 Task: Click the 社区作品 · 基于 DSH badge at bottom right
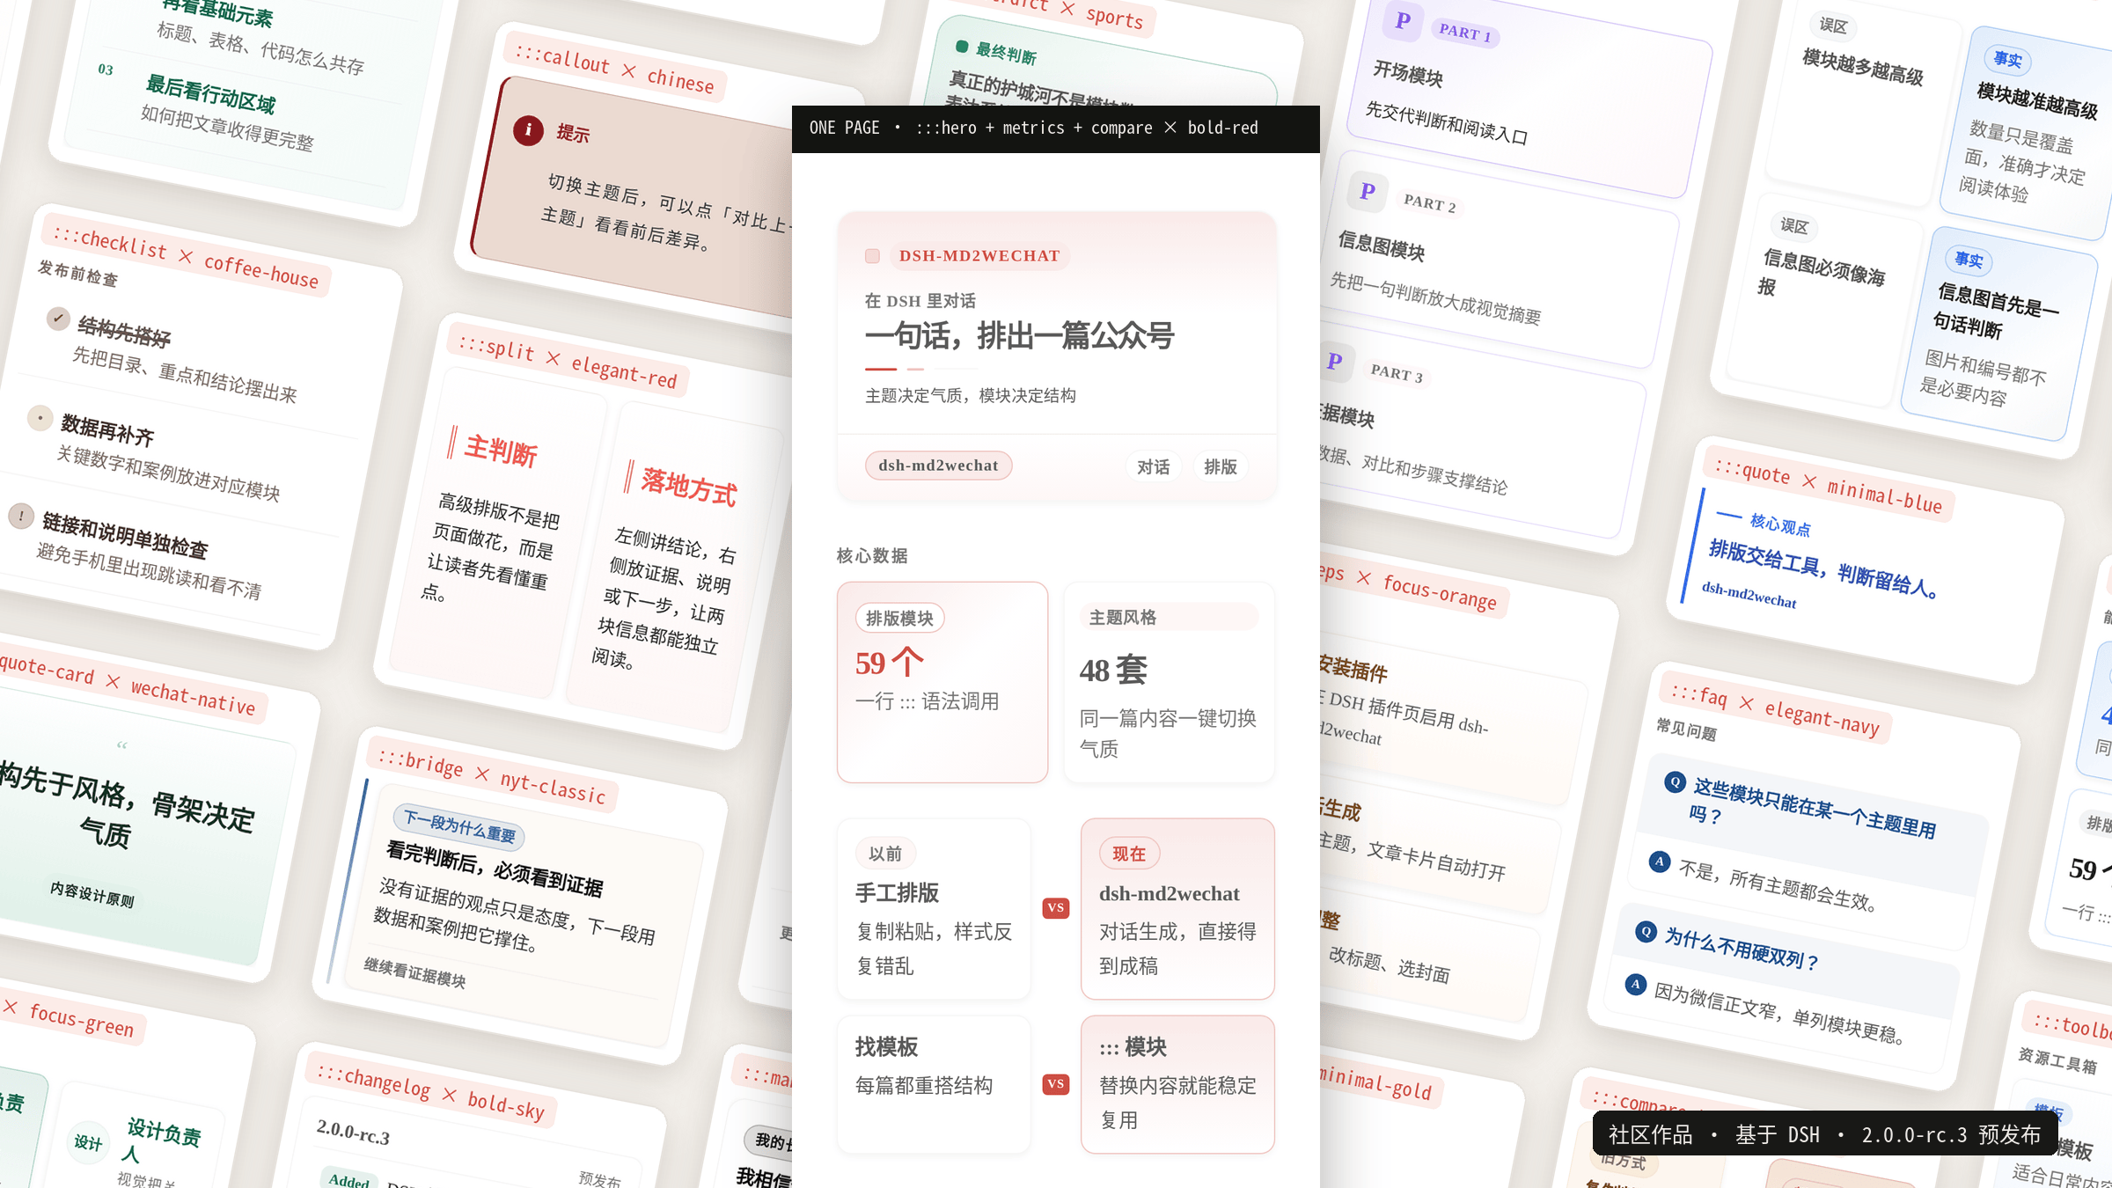1824,1134
